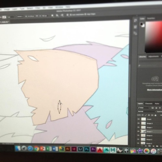Viewport: 162px width, 162px height.
Task: Open Google Chrome from the dock
Action: [x=36, y=149]
